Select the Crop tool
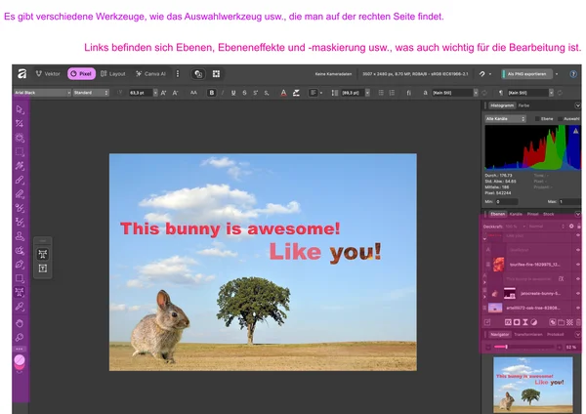Viewport: 586px width, 414px height. click(20, 124)
